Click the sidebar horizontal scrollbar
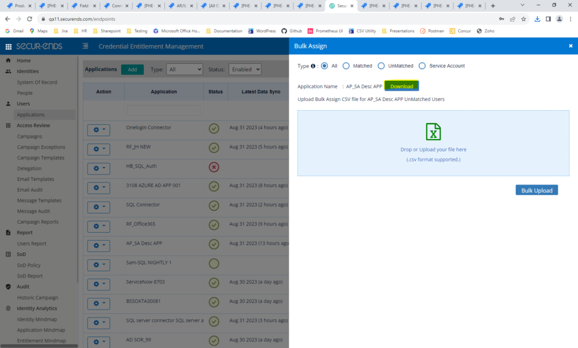 [x=39, y=346]
